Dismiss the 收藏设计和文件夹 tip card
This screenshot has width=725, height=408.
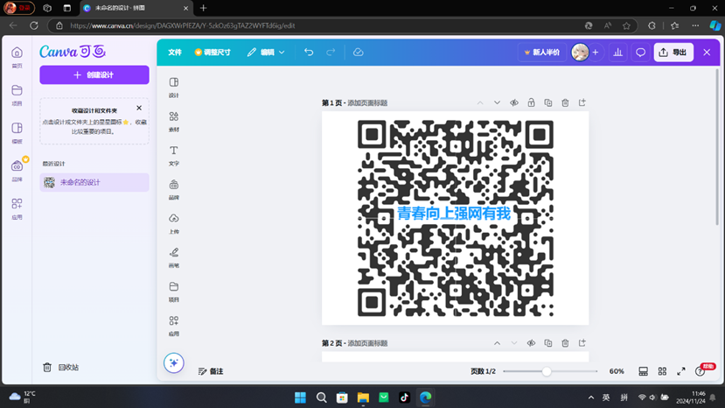pos(139,108)
